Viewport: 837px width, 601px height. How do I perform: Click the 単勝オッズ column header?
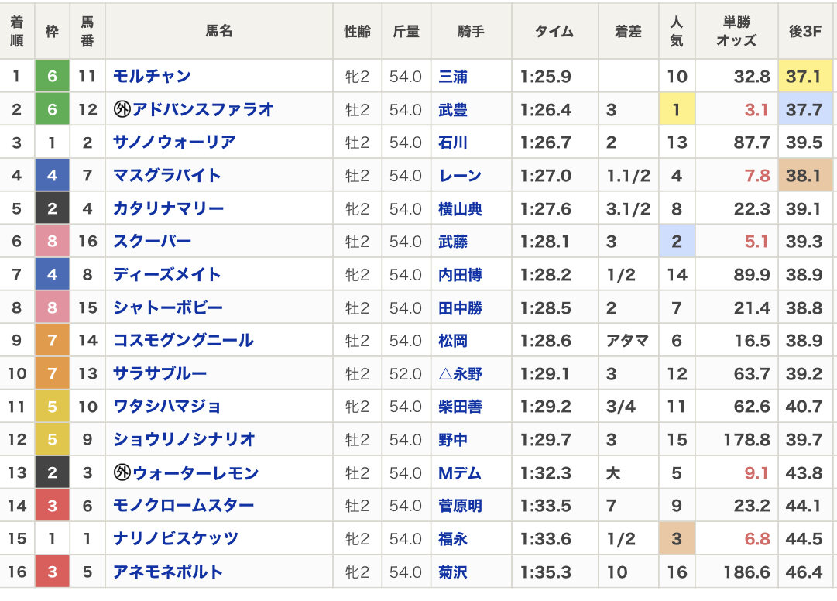point(736,32)
